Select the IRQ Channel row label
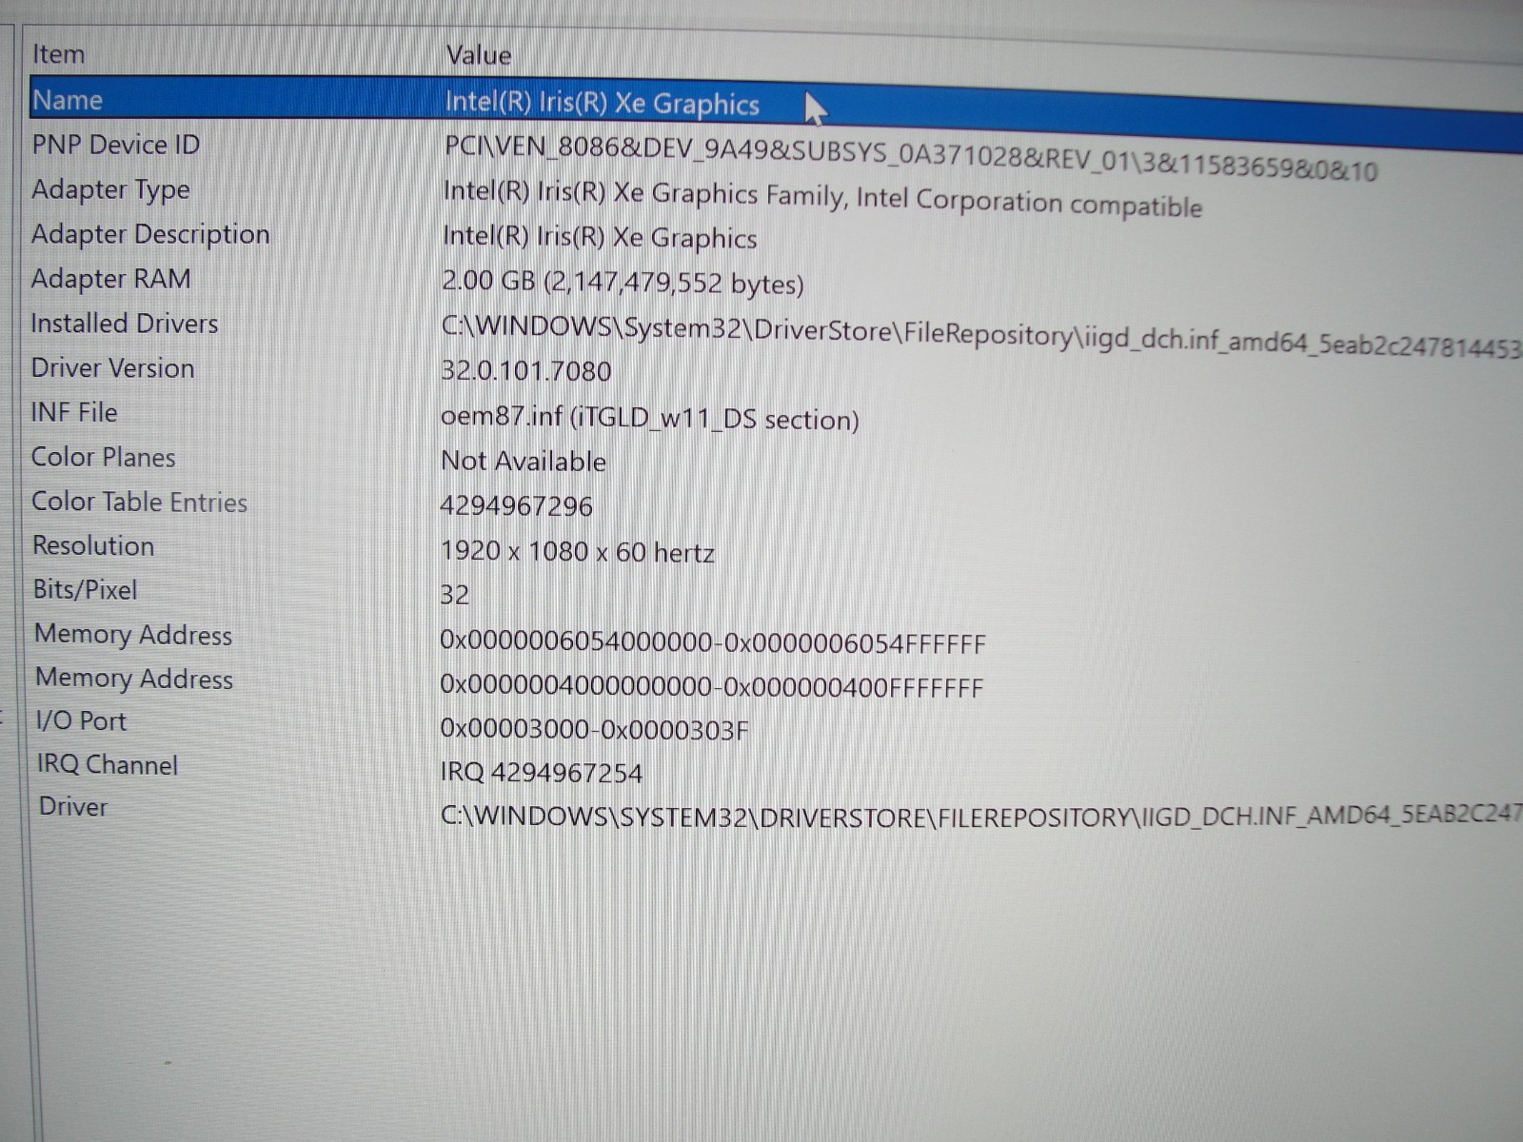Viewport: 1523px width, 1142px height. pyautogui.click(x=108, y=765)
